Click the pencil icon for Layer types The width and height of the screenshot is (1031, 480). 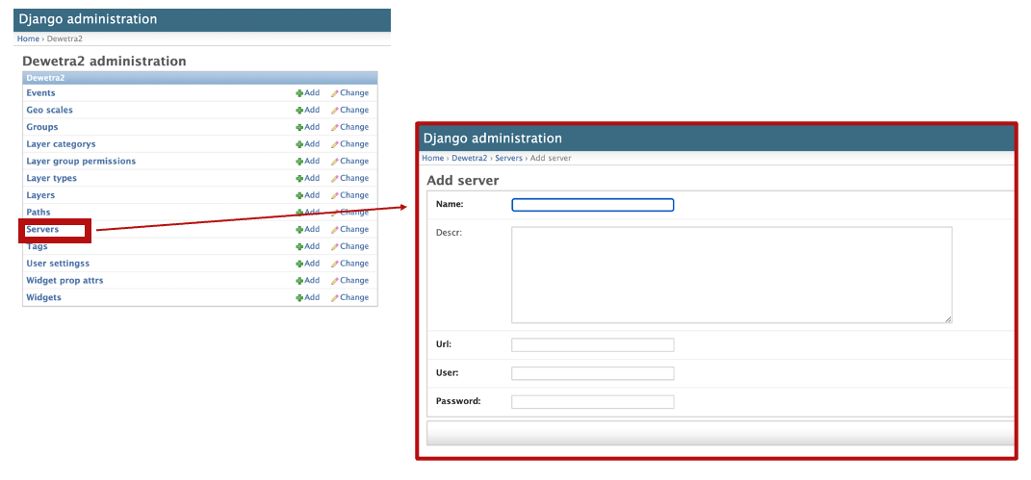(x=335, y=179)
